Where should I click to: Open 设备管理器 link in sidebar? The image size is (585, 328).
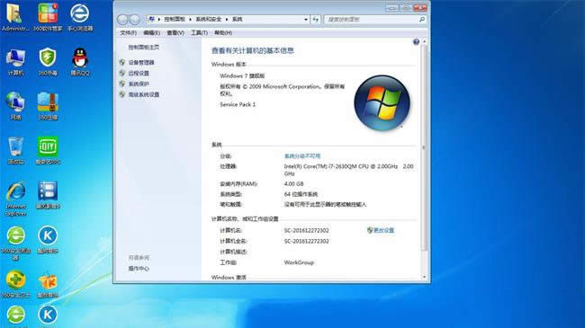[141, 63]
